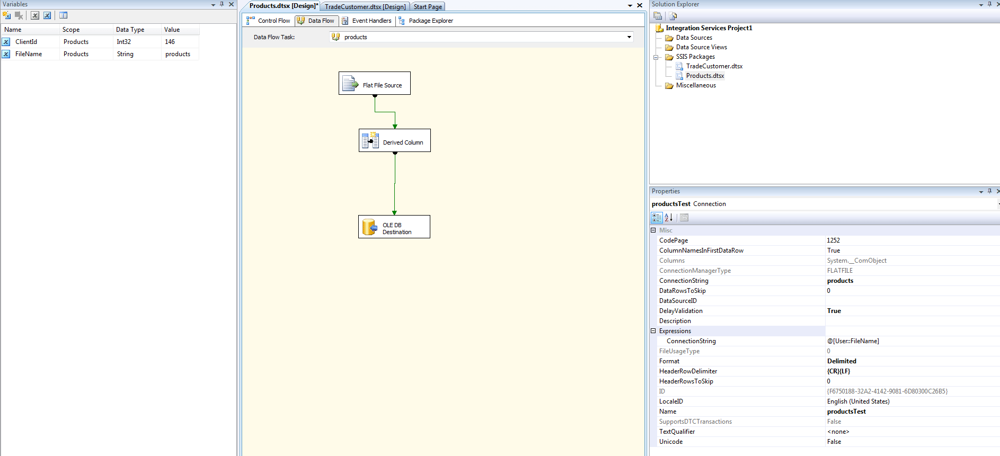This screenshot has height=456, width=1000.
Task: Select the Derived Column transformation
Action: click(394, 141)
